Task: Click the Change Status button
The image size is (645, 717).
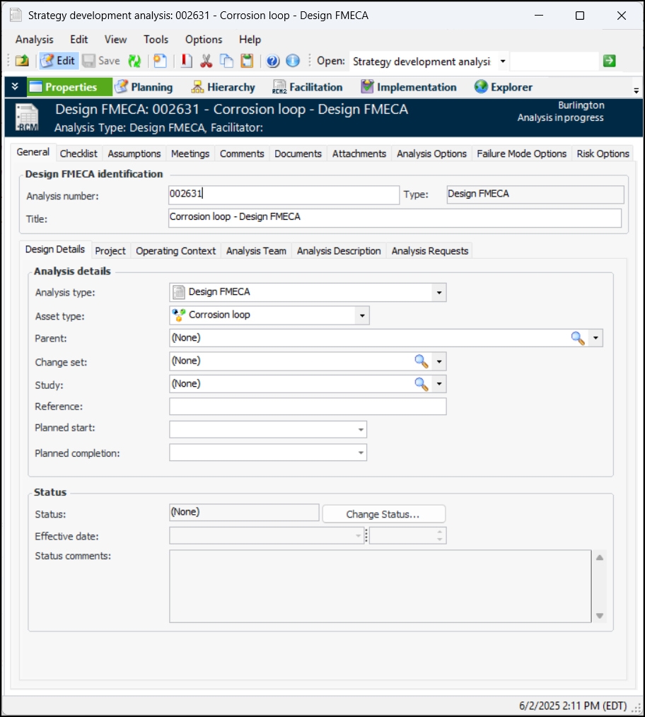Action: 383,514
